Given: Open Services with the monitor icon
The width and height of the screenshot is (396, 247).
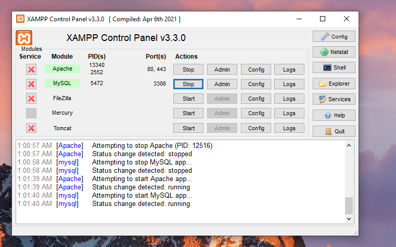Looking at the screenshot, I should (334, 99).
